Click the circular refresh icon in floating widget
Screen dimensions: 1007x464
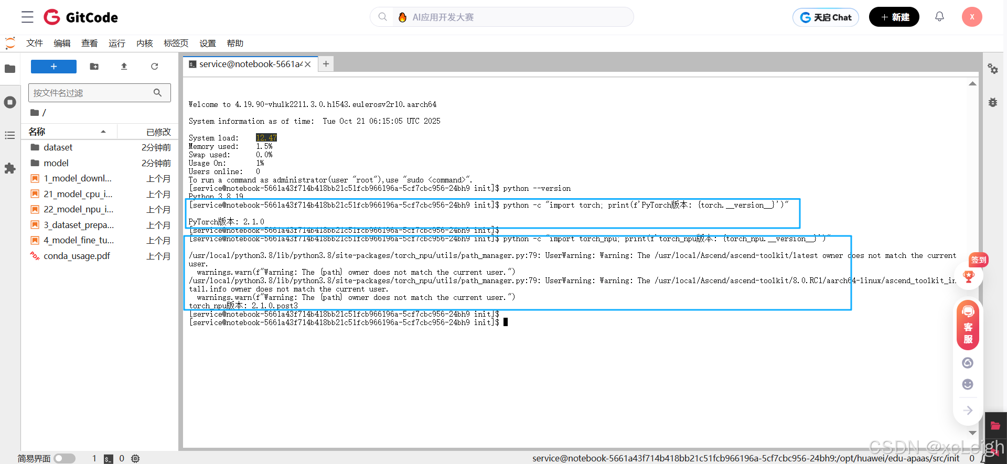point(968,363)
